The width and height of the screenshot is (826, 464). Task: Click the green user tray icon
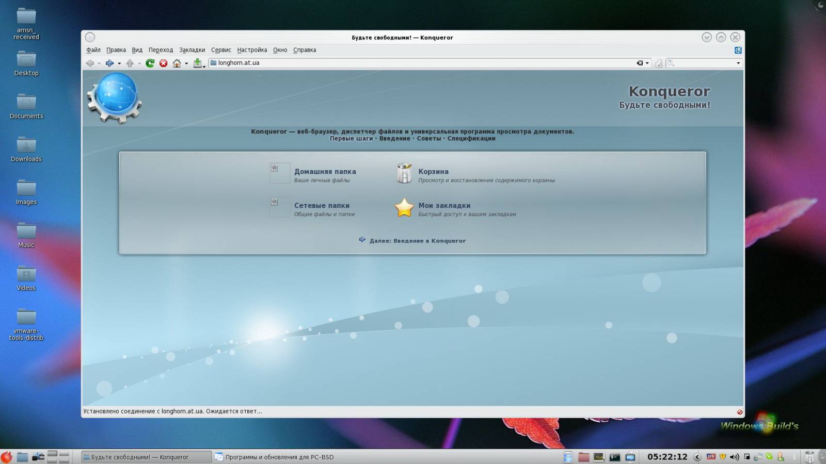pos(781,457)
